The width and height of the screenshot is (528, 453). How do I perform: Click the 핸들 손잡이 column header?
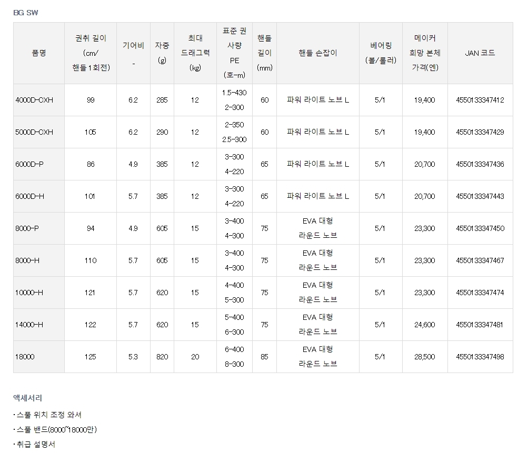(x=317, y=53)
